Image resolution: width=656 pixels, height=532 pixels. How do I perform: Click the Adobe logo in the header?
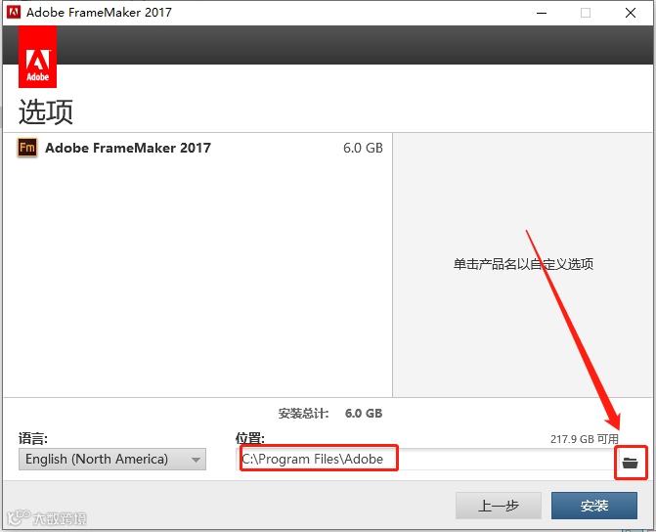pyautogui.click(x=38, y=57)
